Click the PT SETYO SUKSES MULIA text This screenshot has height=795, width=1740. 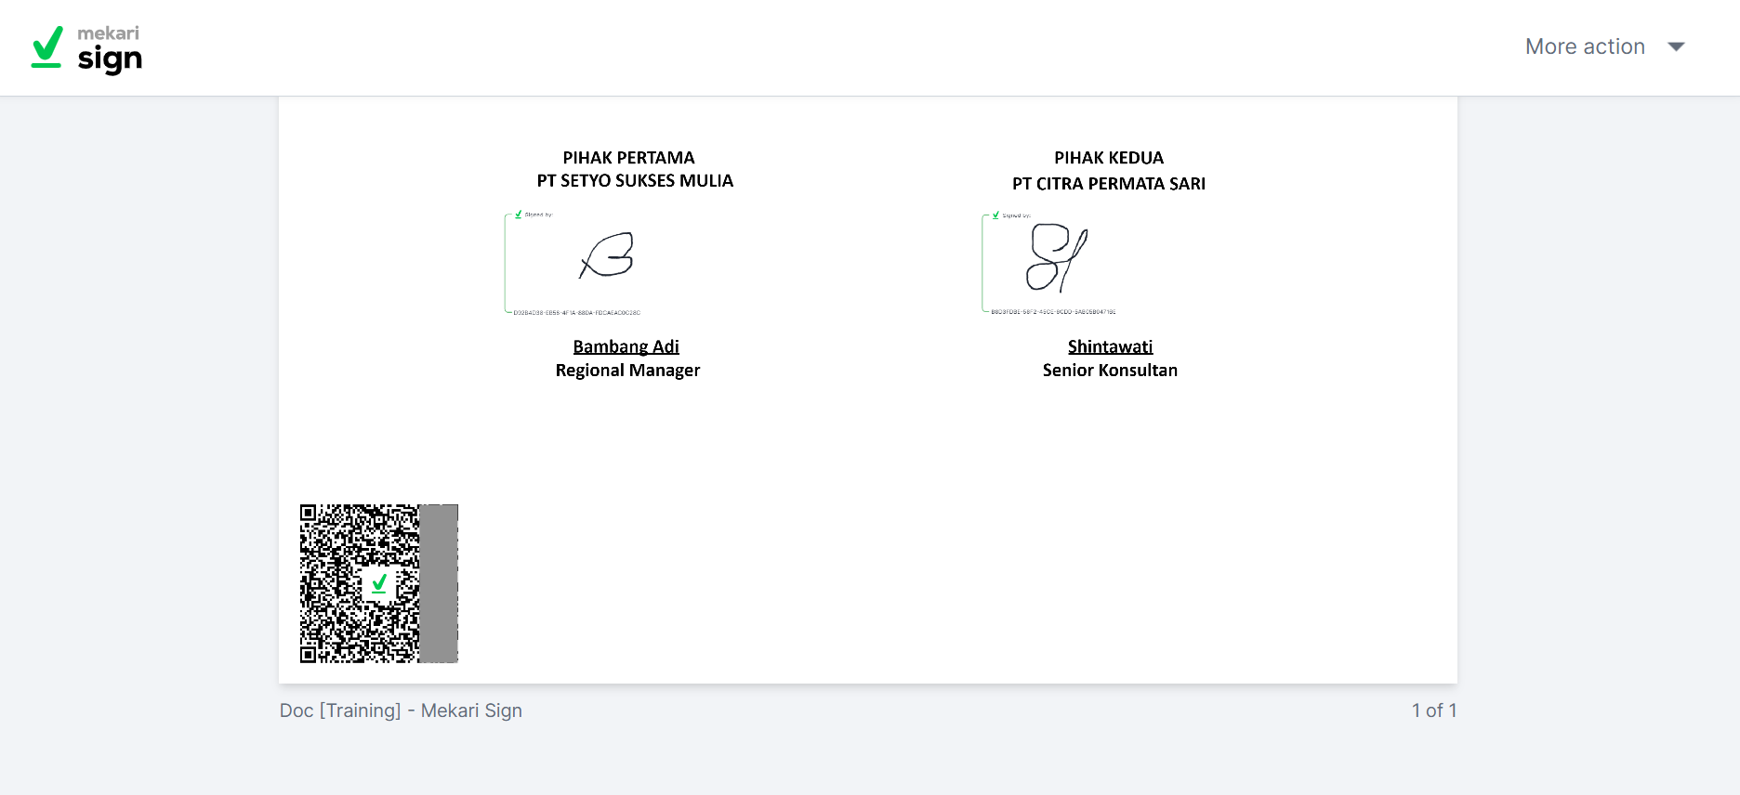pyautogui.click(x=635, y=181)
